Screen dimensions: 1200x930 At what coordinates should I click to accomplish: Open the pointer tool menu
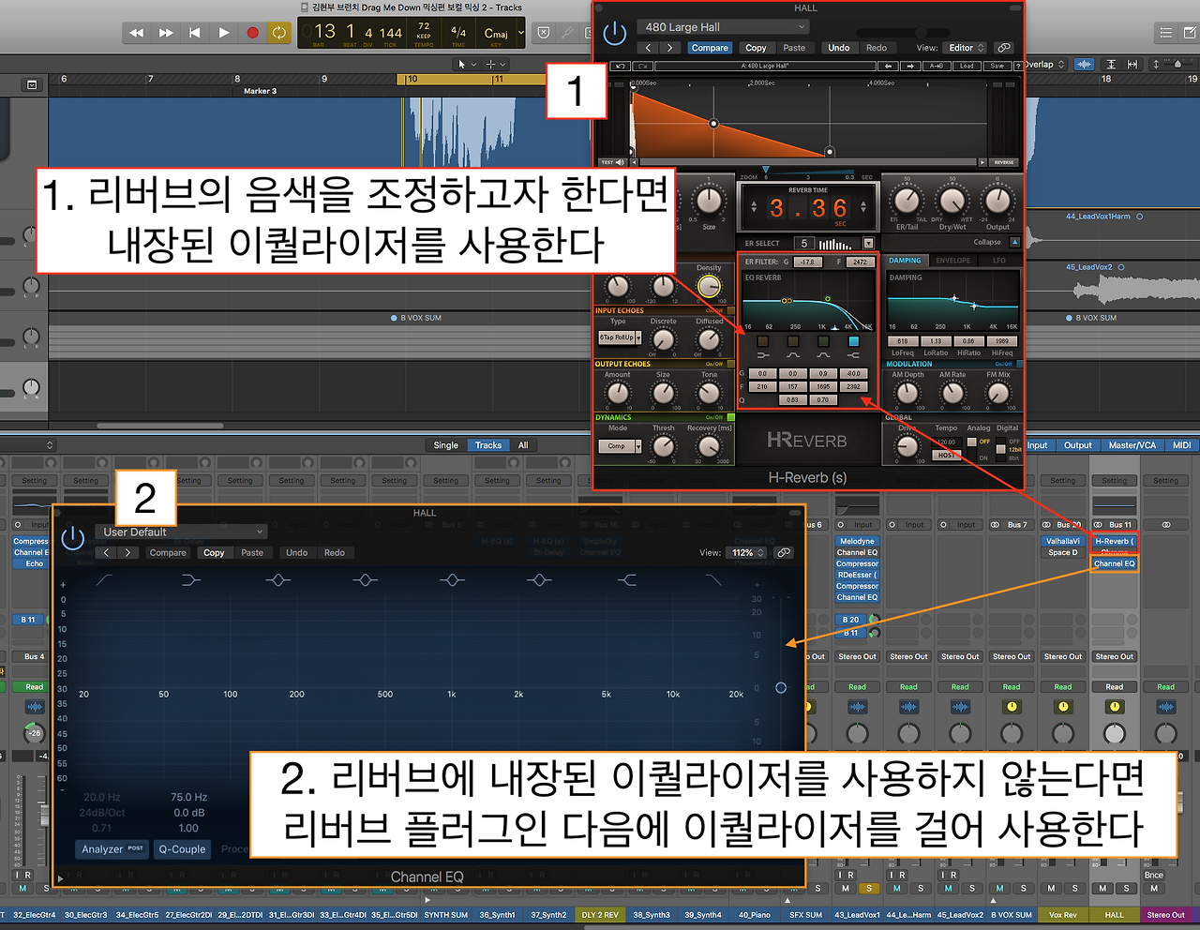click(x=465, y=65)
